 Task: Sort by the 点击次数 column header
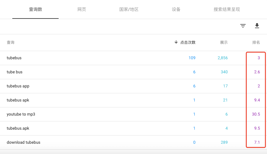click(x=188, y=42)
